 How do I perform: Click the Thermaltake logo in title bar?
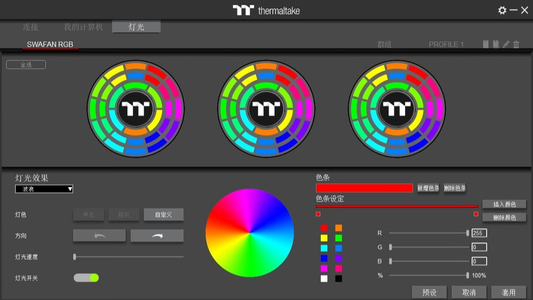266,10
